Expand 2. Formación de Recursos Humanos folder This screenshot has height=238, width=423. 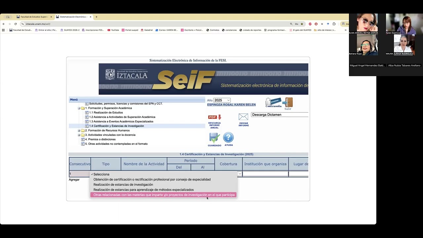click(x=79, y=131)
